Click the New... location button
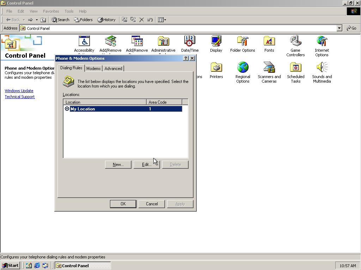The width and height of the screenshot is (361, 270). coord(118,165)
